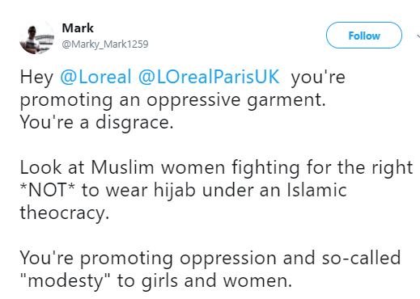
Task: Click the word 'fighting' in the tweet
Action: (x=265, y=168)
